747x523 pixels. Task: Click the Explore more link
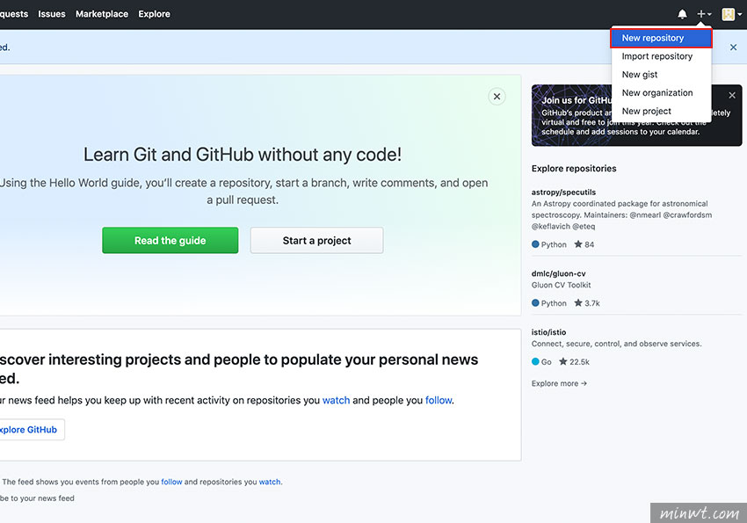pos(559,383)
